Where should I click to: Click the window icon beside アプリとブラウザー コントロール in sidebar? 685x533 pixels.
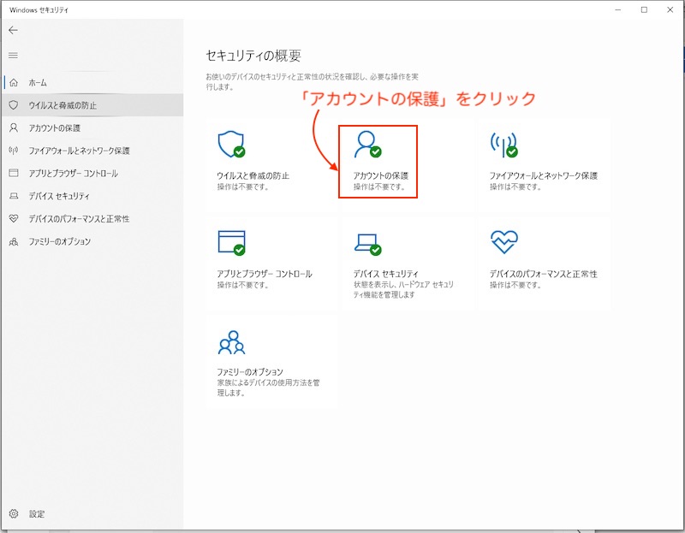coord(14,174)
